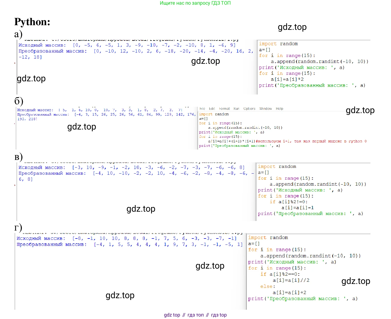Open the Help menu in editor б

[x=279, y=109]
